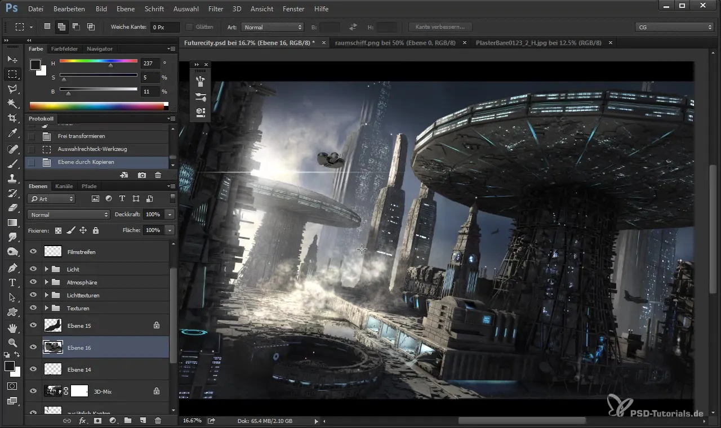The height and width of the screenshot is (428, 721).
Task: Add a layer mask icon
Action: [97, 421]
